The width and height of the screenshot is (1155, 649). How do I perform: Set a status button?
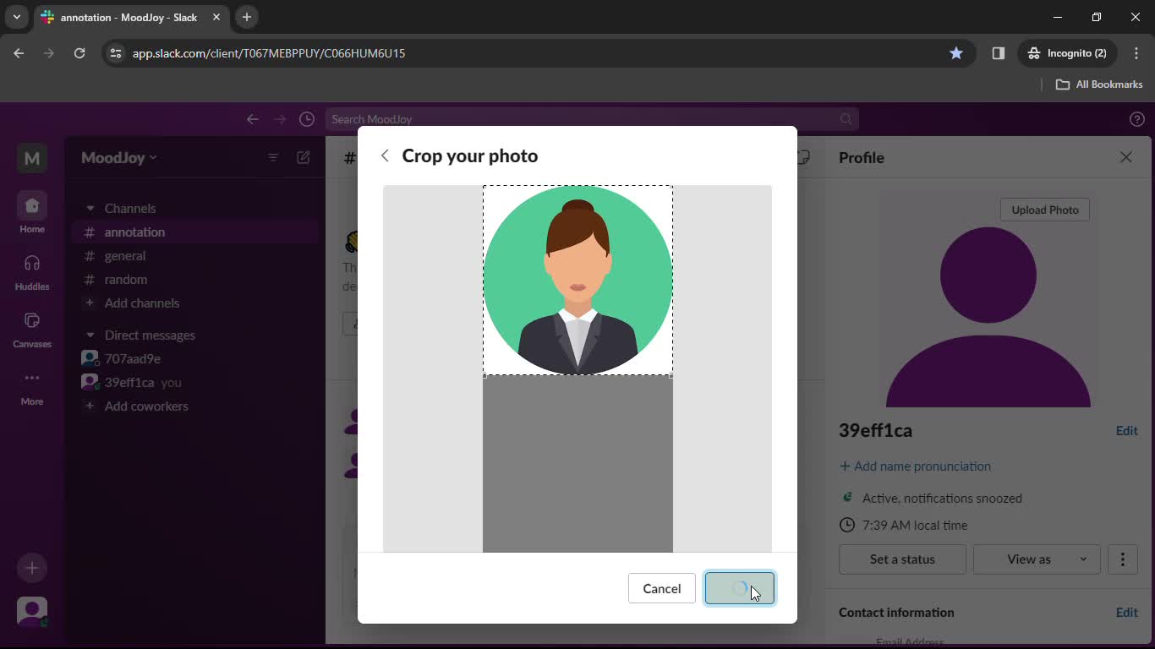902,559
